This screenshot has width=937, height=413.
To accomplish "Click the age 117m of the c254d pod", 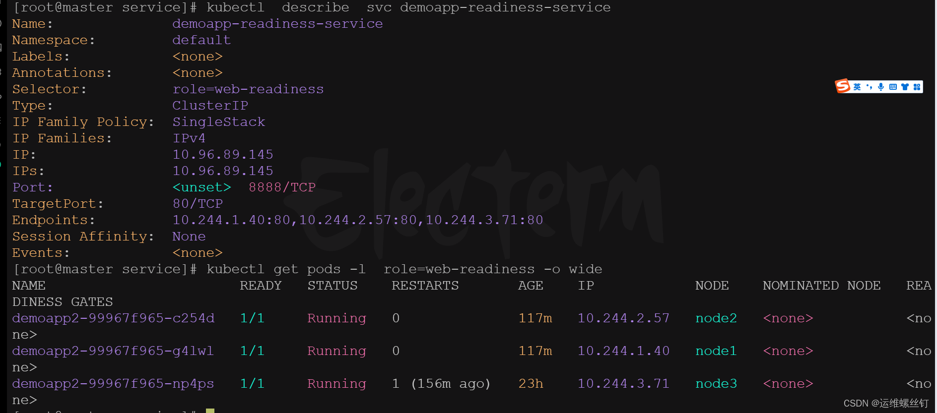I will tap(535, 318).
